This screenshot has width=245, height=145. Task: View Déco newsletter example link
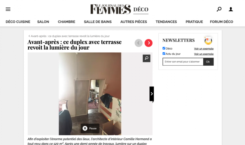tap(204, 49)
